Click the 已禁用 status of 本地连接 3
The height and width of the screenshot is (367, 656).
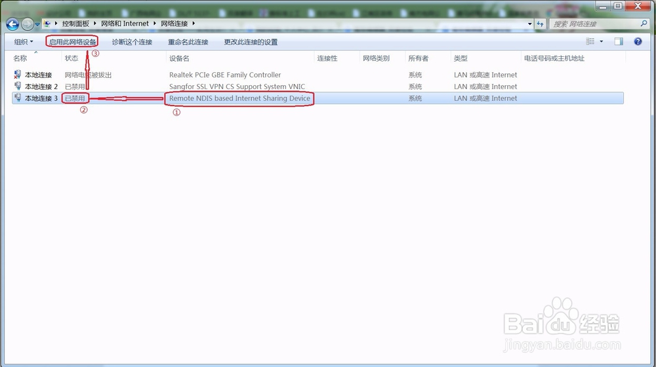[75, 98]
